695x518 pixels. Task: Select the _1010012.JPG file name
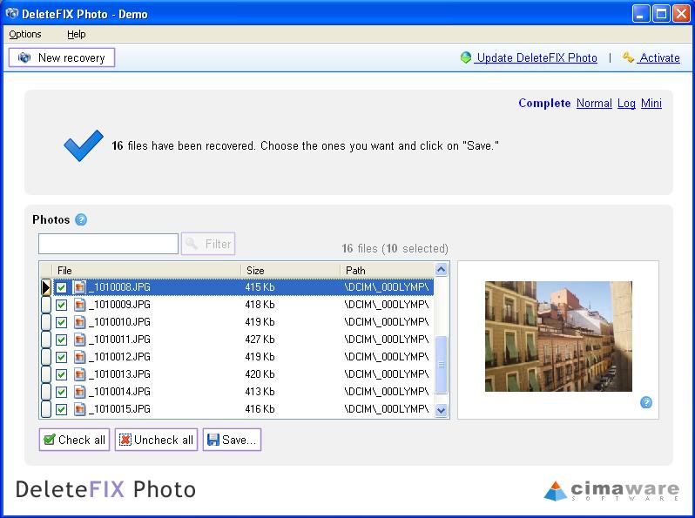(119, 357)
